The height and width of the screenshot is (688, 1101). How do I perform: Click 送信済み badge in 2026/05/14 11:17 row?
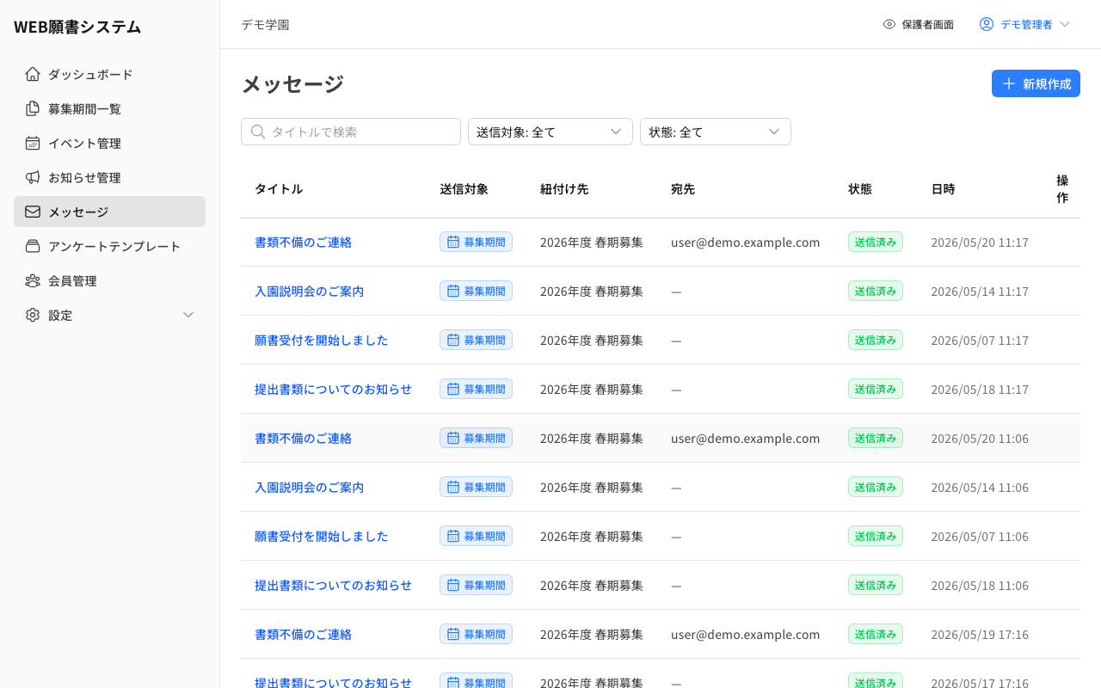tap(876, 291)
